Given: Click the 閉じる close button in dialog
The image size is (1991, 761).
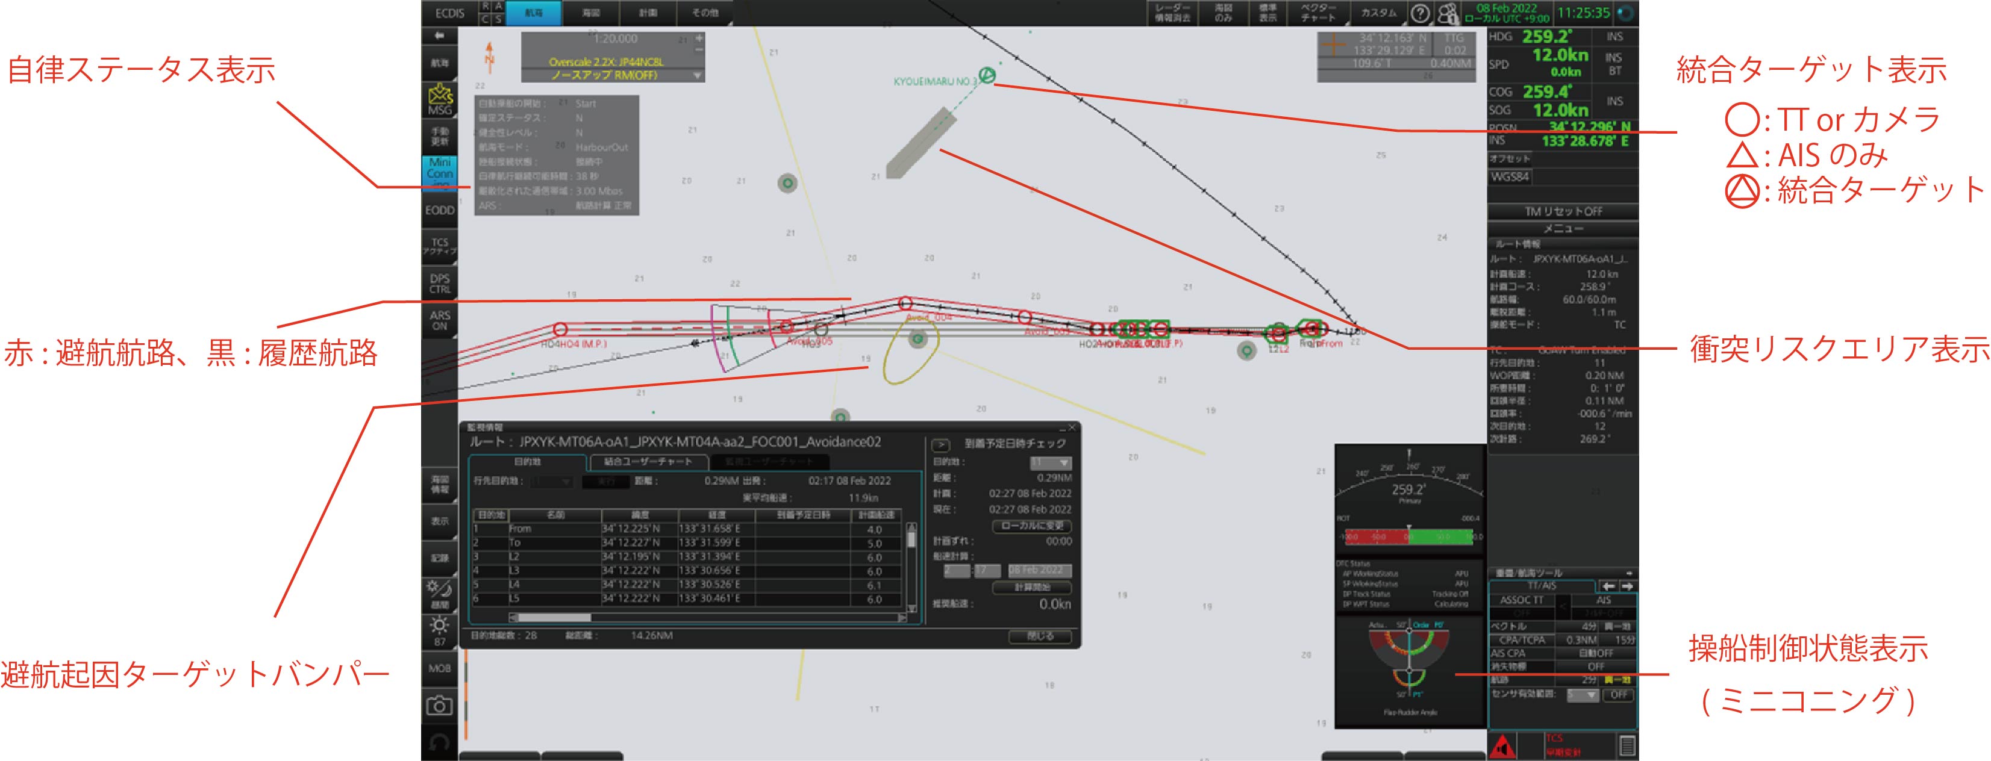Looking at the screenshot, I should pyautogui.click(x=1040, y=636).
